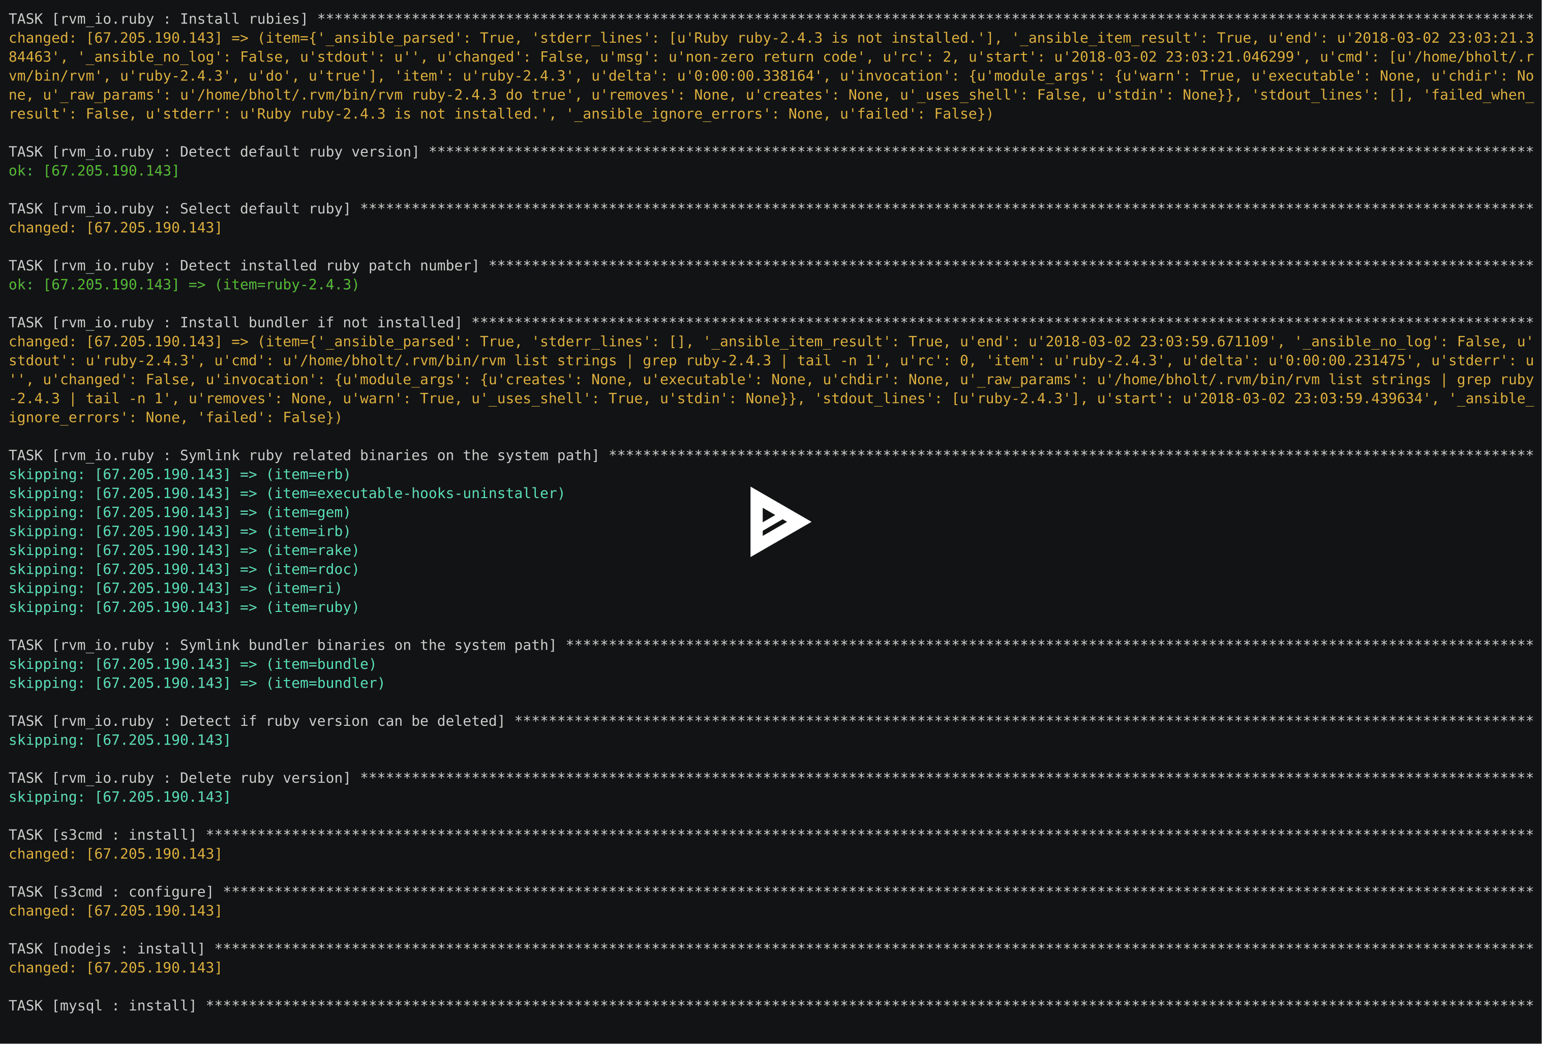Click the skipping line for item=ri
The height and width of the screenshot is (1044, 1542).
click(x=175, y=588)
